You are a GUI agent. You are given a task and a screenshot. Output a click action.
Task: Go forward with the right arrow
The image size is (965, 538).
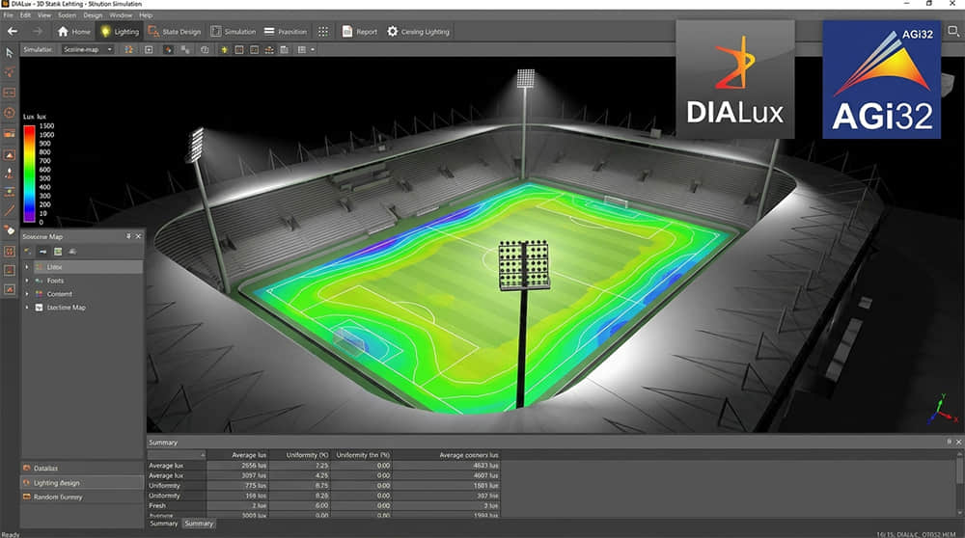[x=38, y=32]
